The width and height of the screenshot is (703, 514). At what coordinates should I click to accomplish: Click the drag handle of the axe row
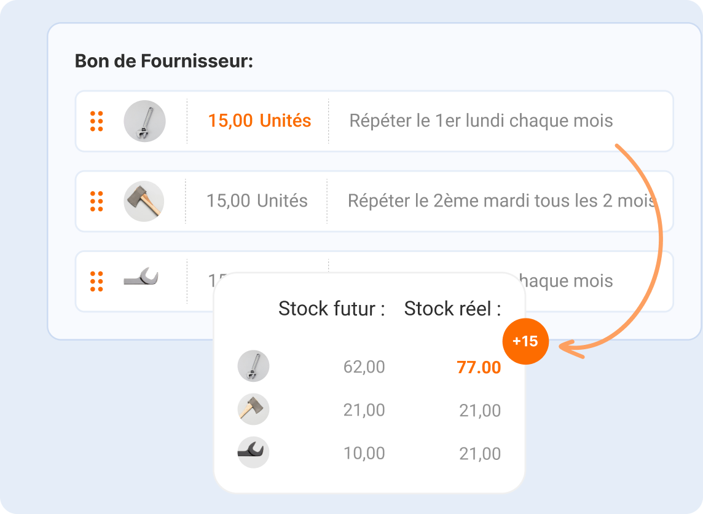pyautogui.click(x=96, y=201)
